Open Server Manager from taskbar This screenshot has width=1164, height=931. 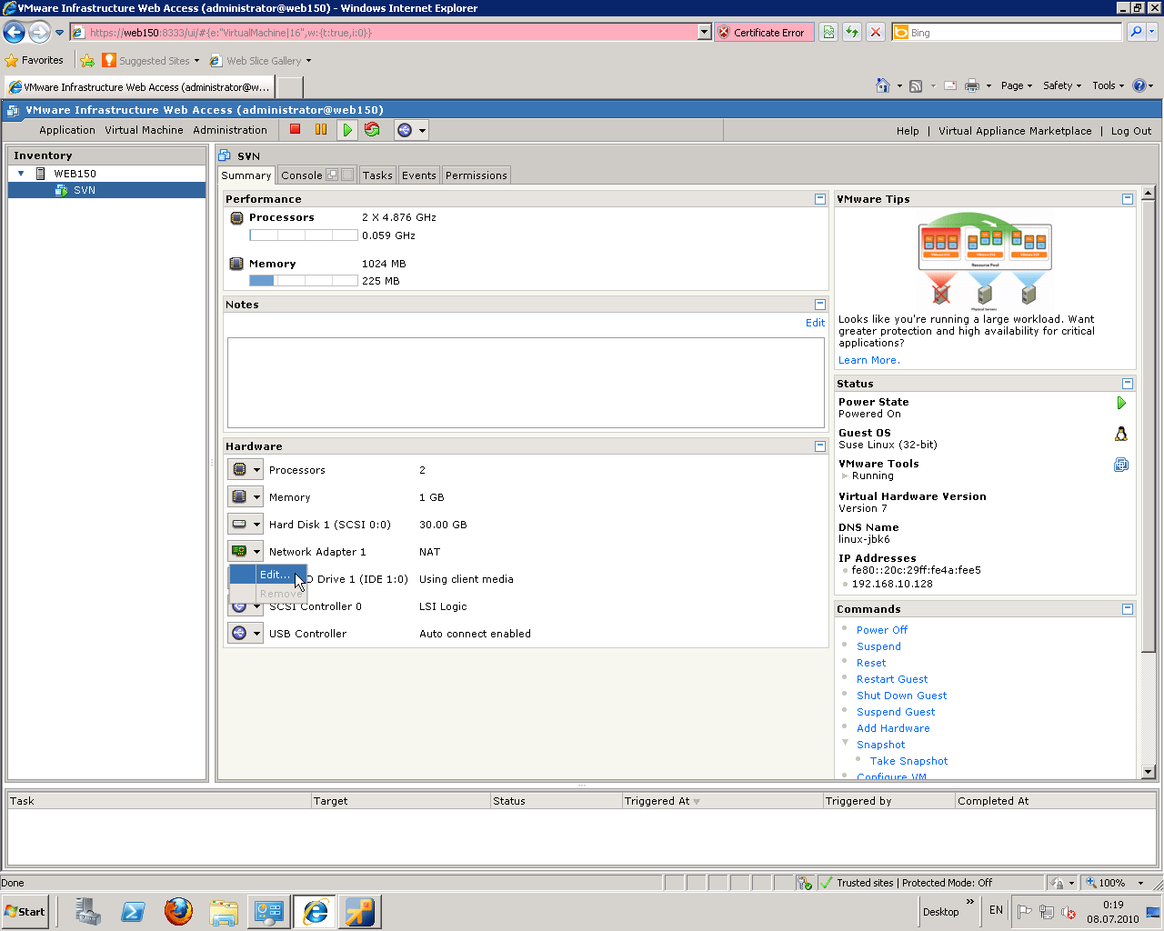87,911
